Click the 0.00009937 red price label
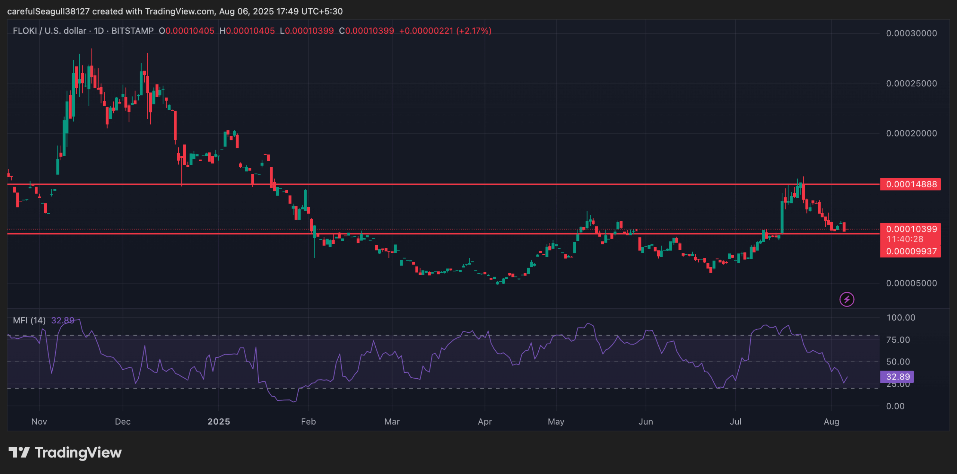Viewport: 957px width, 474px height. [911, 251]
